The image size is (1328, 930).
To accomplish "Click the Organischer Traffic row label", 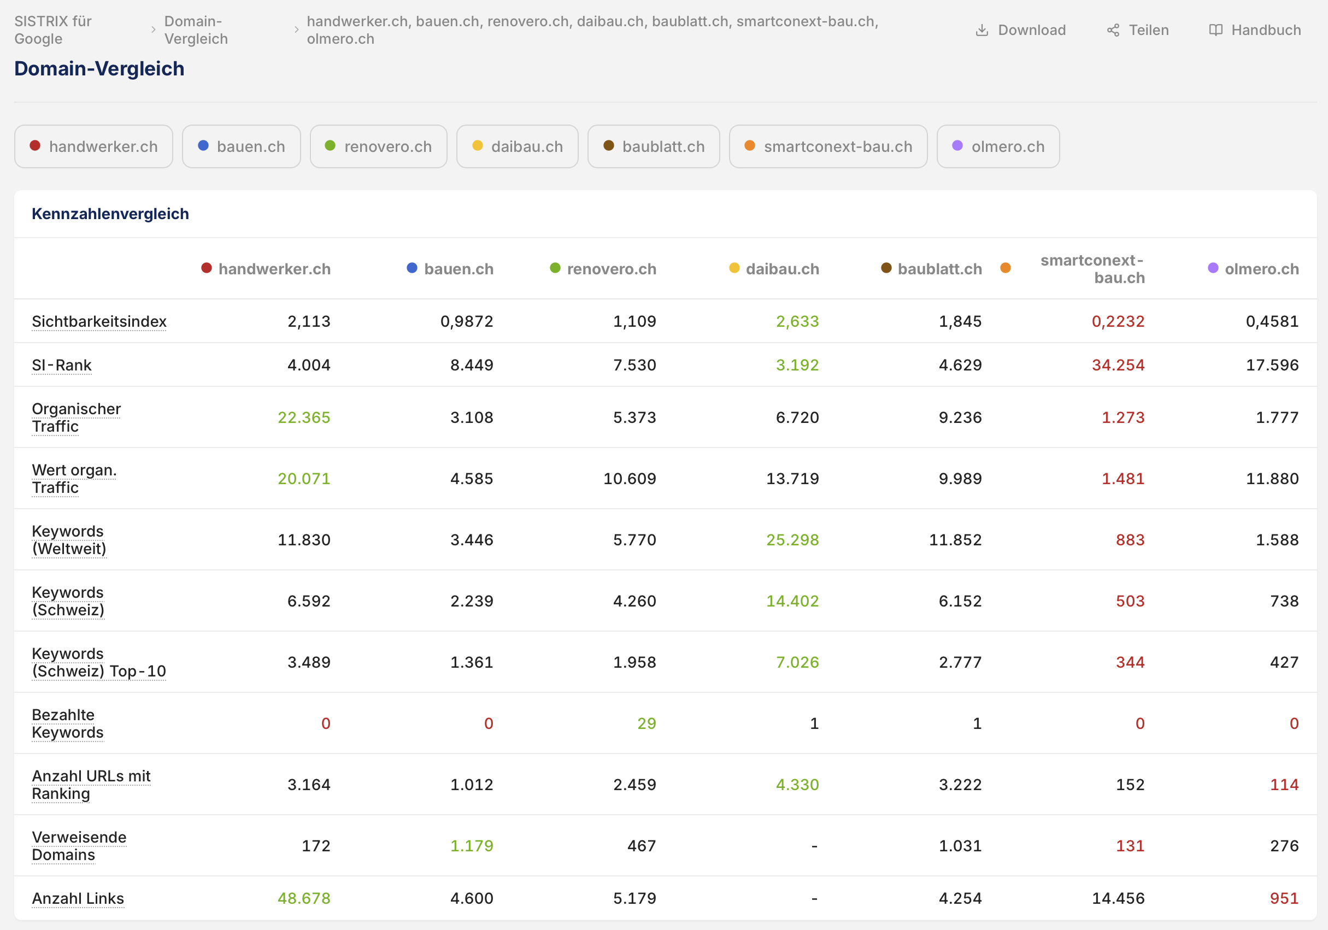I will 77,417.
